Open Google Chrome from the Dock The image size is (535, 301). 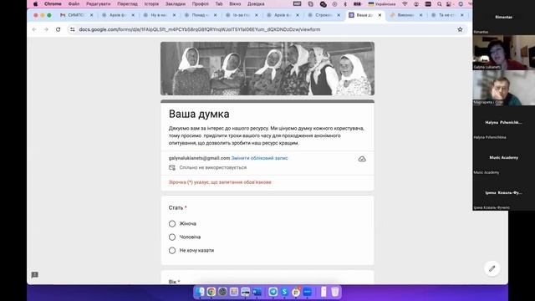pyautogui.click(x=211, y=292)
